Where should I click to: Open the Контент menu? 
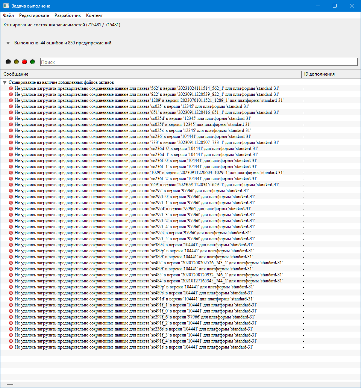[94, 15]
